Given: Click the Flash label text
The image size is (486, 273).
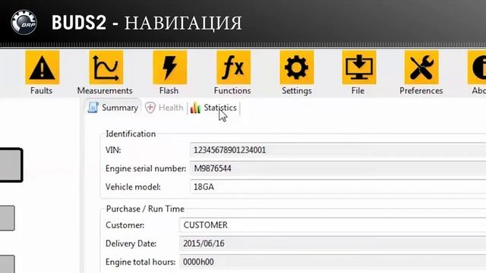Looking at the screenshot, I should pyautogui.click(x=169, y=91).
